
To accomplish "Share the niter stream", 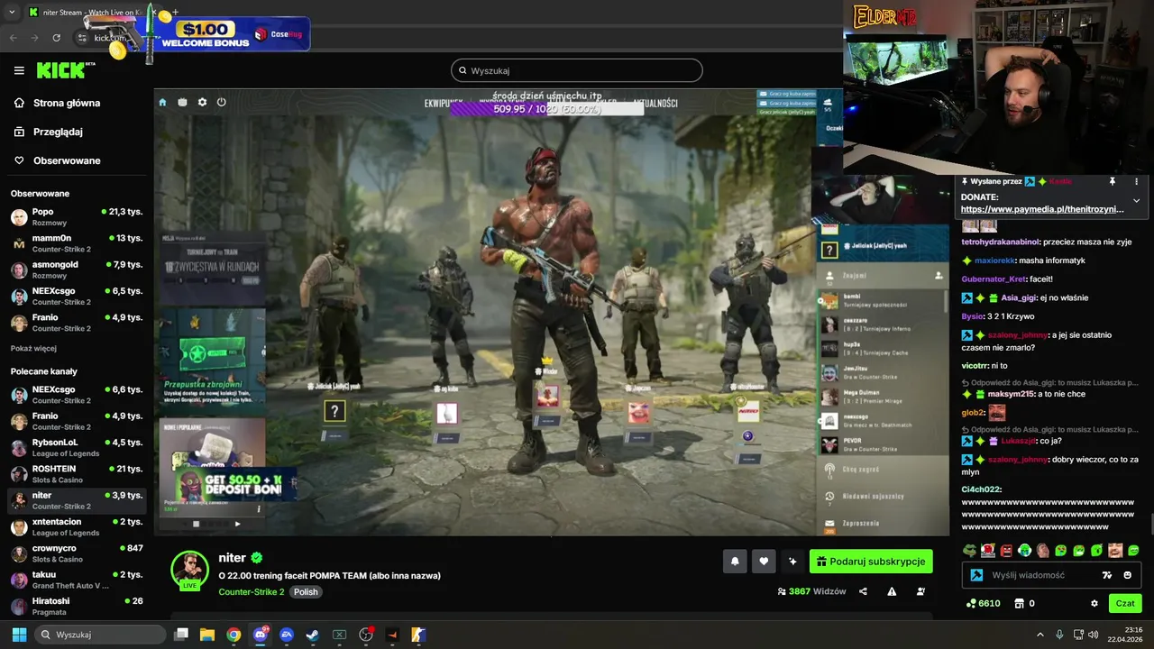I will click(863, 591).
